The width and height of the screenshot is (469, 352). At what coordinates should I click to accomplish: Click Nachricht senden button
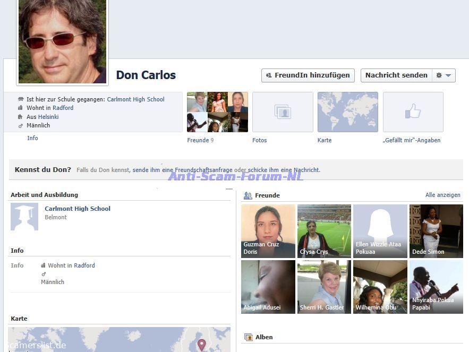pos(396,75)
